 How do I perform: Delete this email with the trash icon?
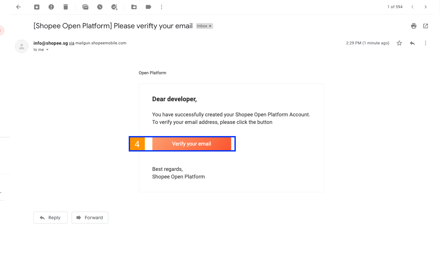click(x=66, y=7)
